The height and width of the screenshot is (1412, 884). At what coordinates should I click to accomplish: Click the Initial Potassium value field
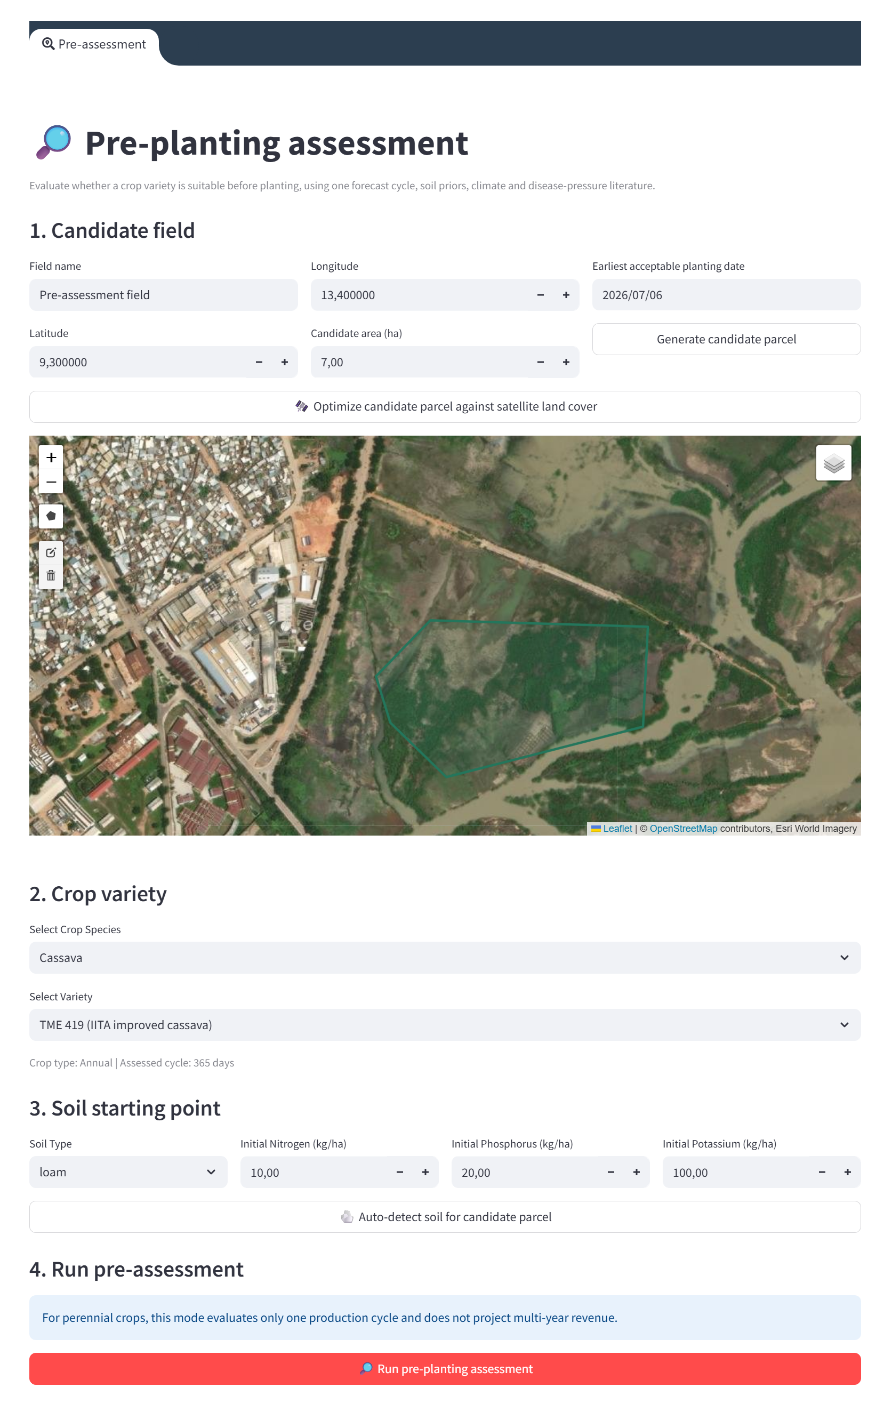(x=736, y=1172)
